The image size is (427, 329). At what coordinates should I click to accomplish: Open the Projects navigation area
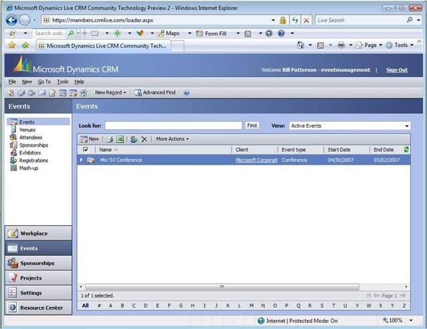(39, 278)
